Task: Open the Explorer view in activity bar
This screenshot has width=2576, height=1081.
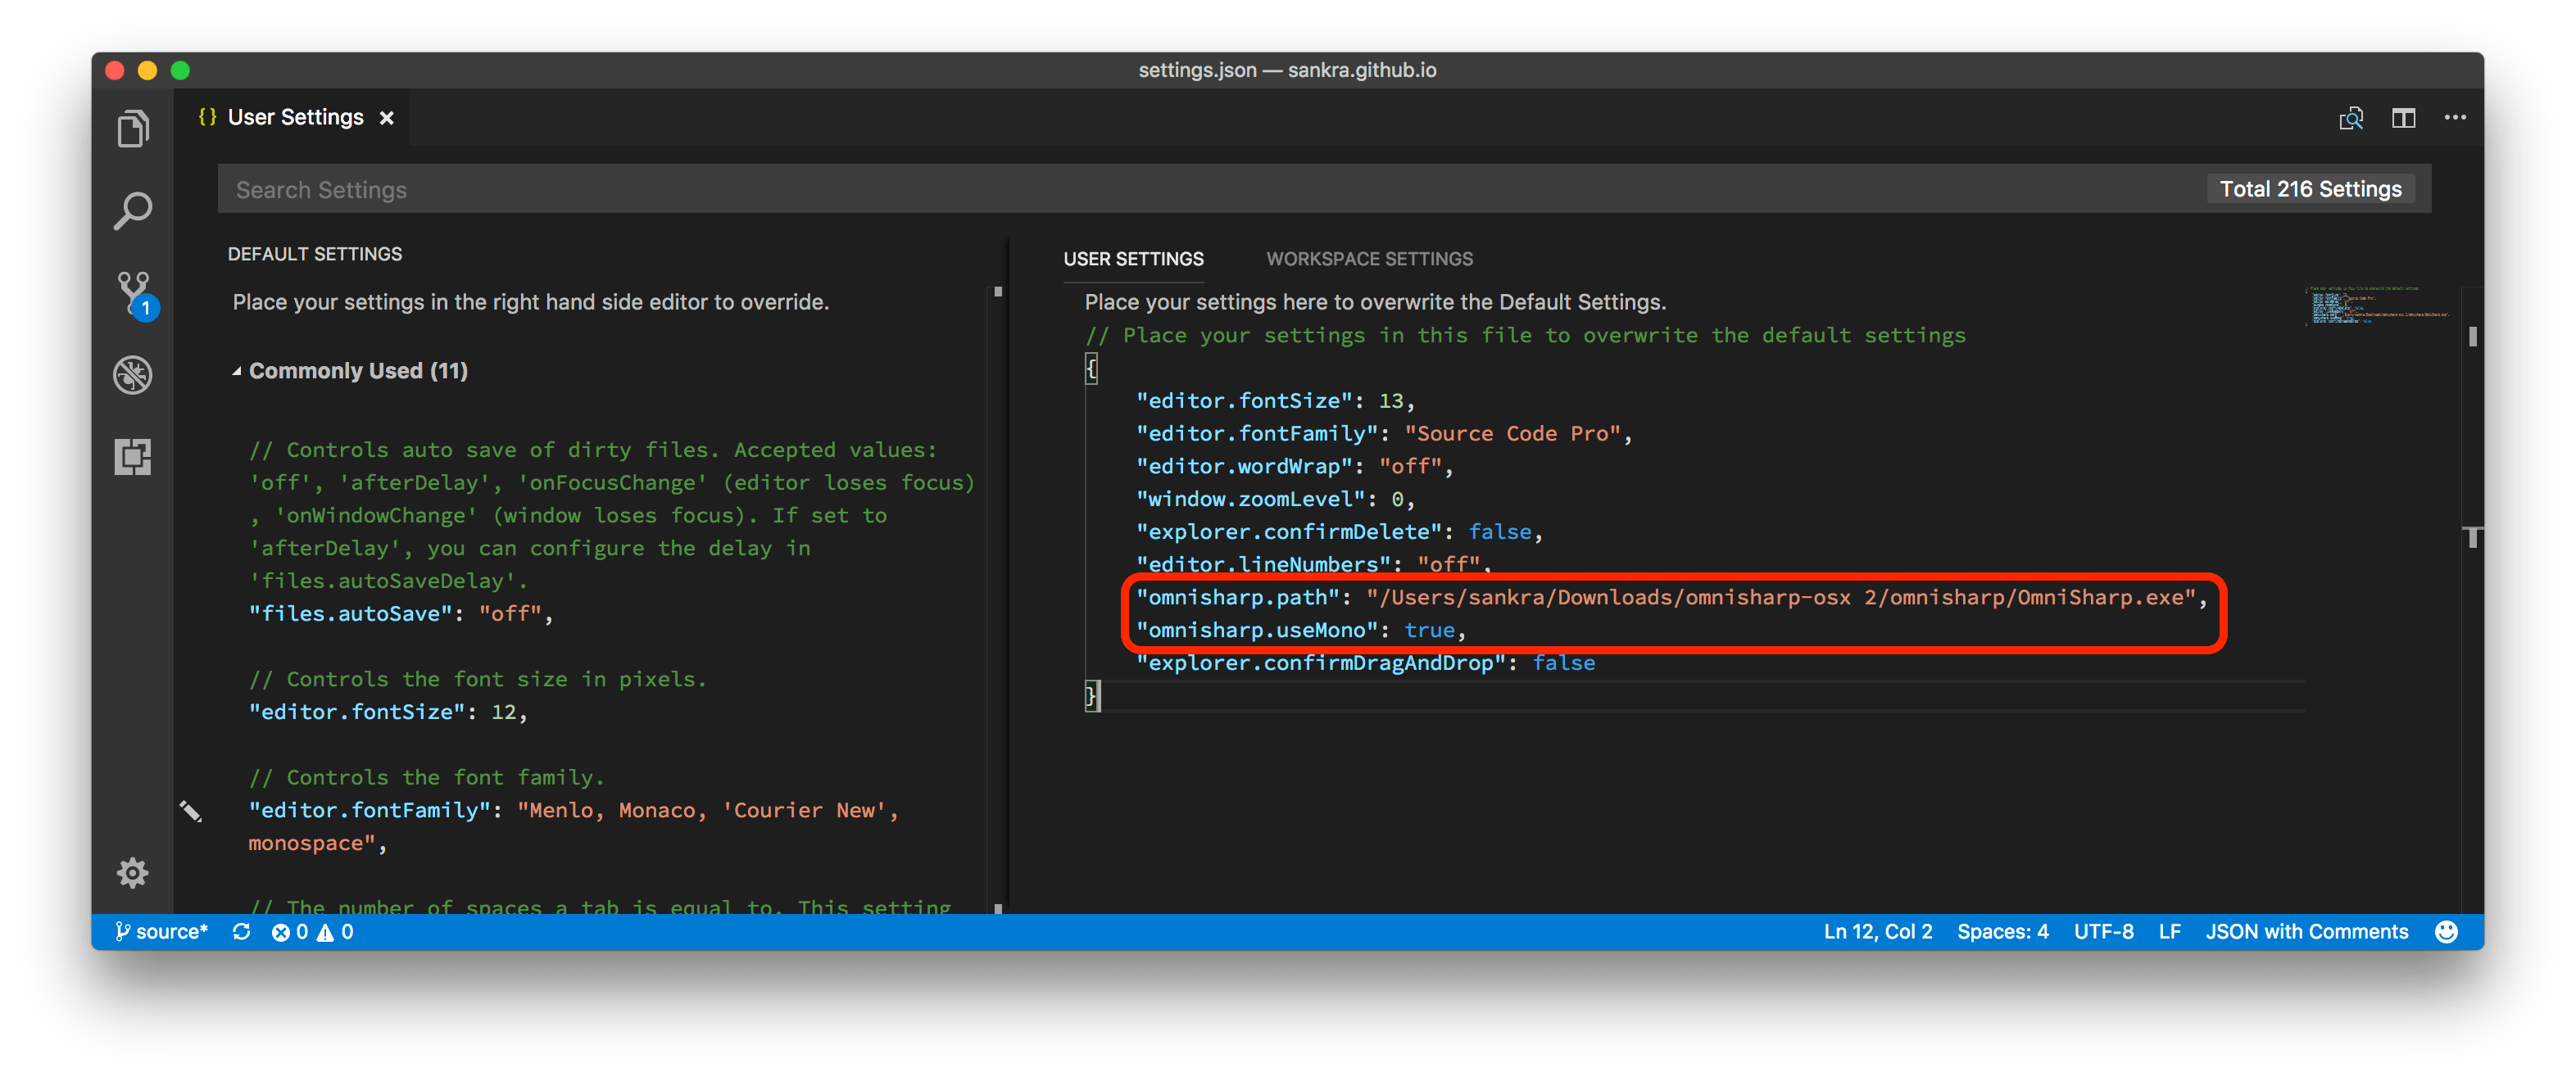Action: click(x=132, y=128)
